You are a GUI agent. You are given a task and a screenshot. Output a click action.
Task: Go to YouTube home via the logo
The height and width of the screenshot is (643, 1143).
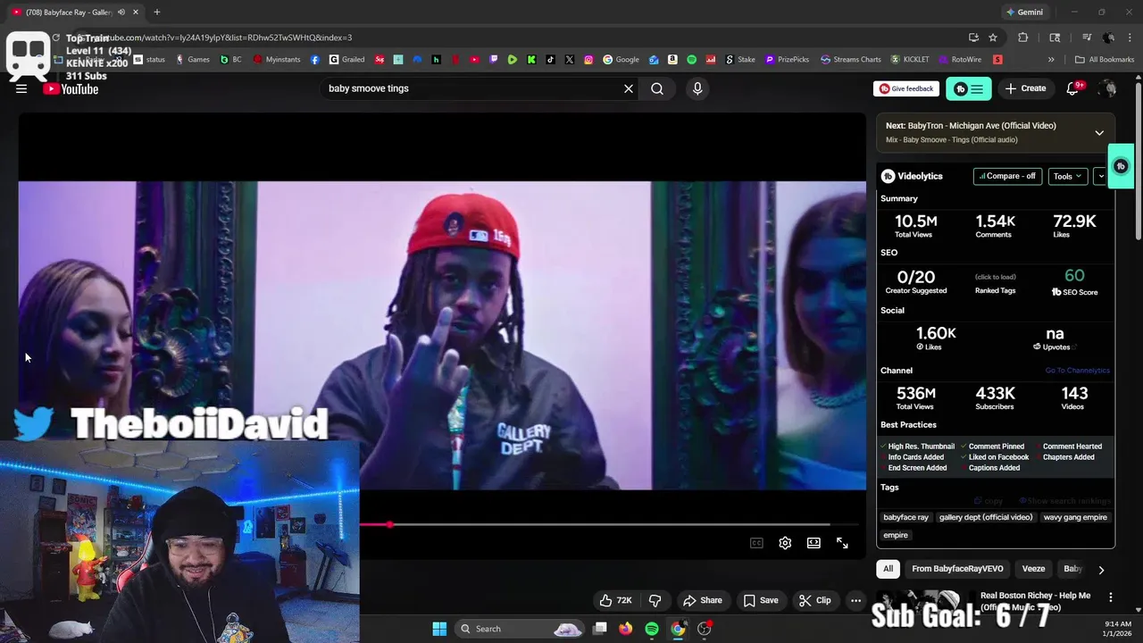click(71, 88)
